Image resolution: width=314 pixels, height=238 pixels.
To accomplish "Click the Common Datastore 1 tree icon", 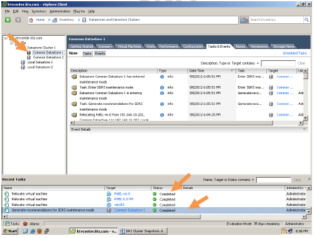I will click(x=29, y=53).
